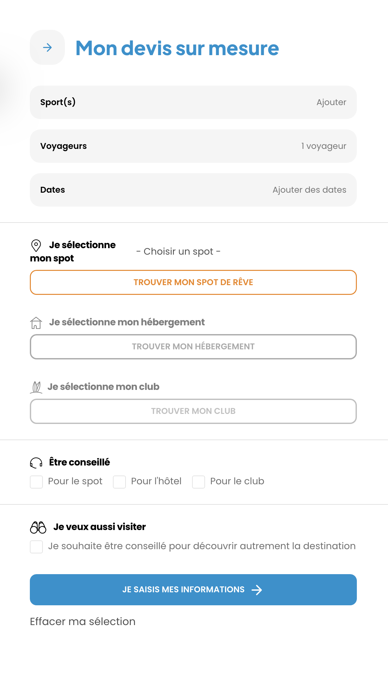Viewport: 388px width, 676px height.
Task: Click 'Trouver mon club' button
Action: pyautogui.click(x=193, y=411)
